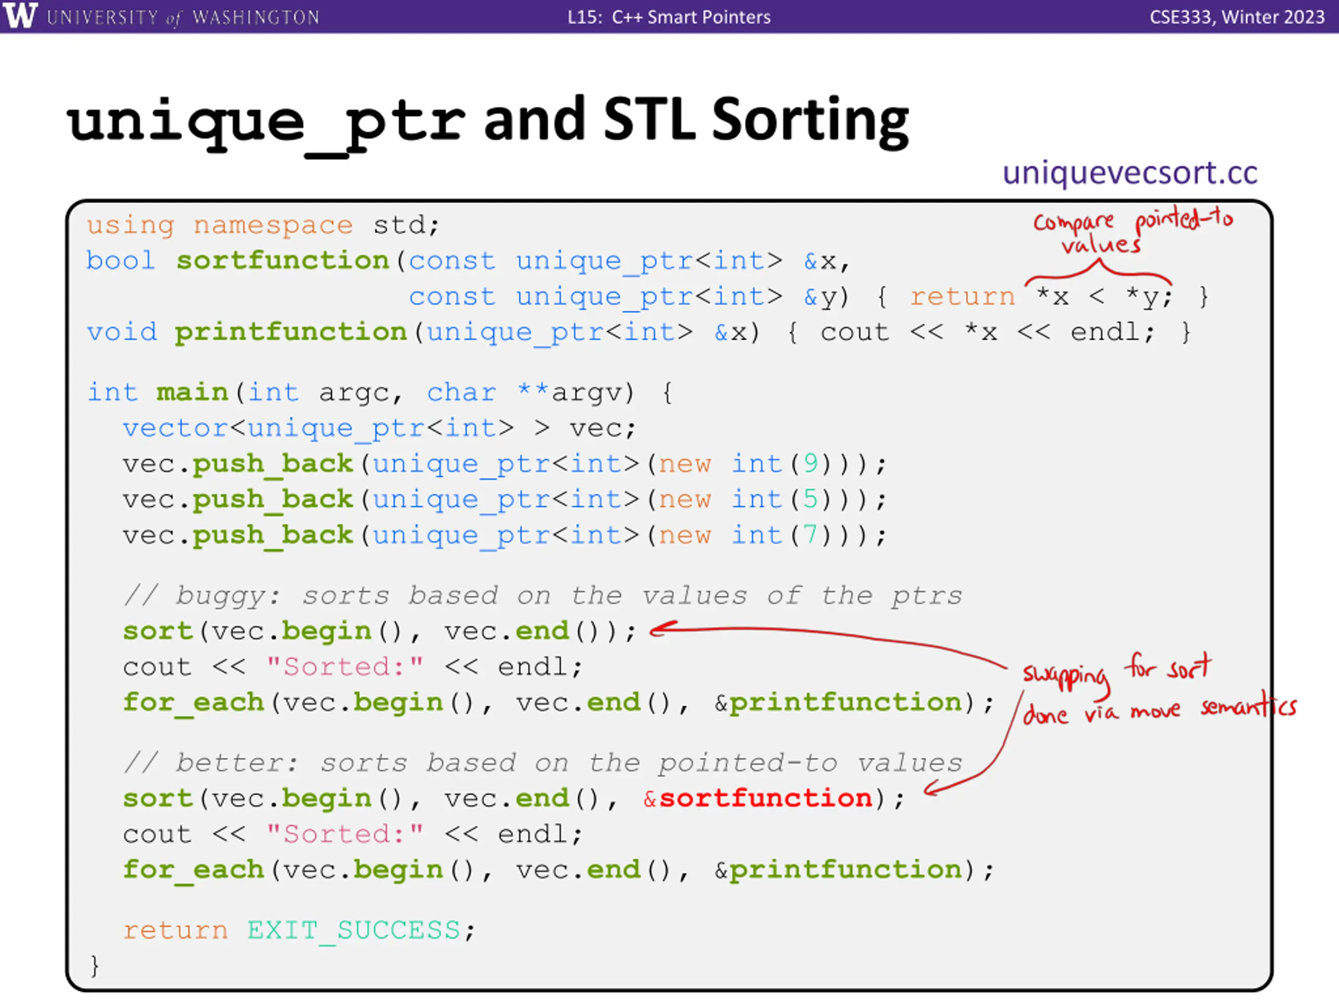Click the 'using namespace std;' code line
This screenshot has height=1004, width=1339.
click(263, 225)
